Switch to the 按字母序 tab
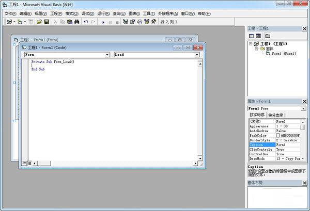This screenshot has width=310, height=211. [x=257, y=115]
